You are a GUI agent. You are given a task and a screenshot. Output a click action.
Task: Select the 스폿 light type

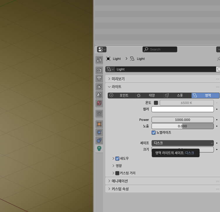178,95
